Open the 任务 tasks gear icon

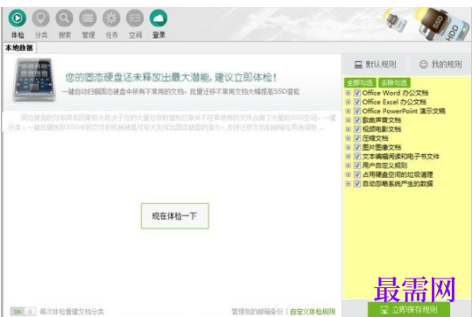pyautogui.click(x=111, y=18)
